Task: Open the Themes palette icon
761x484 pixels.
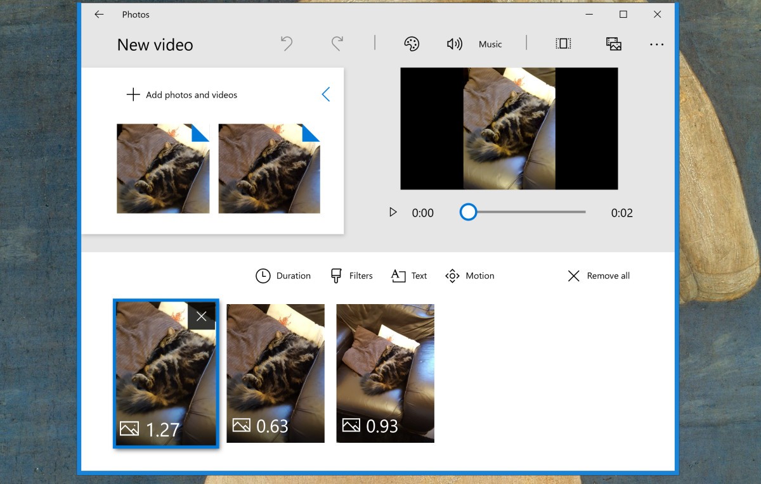Action: (x=411, y=44)
